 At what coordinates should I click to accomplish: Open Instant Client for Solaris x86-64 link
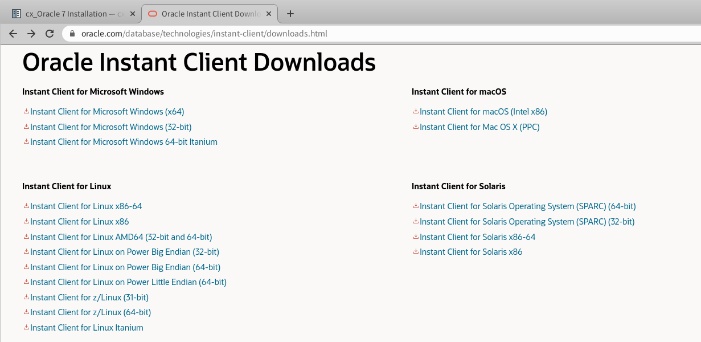click(478, 237)
